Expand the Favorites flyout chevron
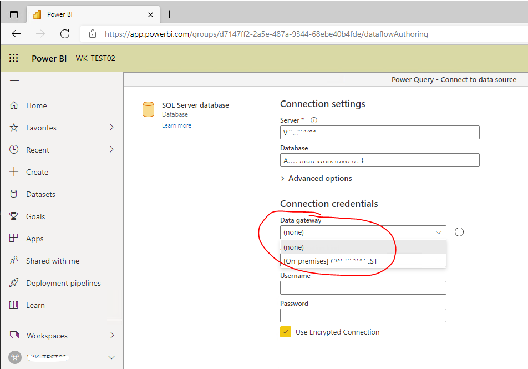The width and height of the screenshot is (528, 369). click(x=112, y=128)
